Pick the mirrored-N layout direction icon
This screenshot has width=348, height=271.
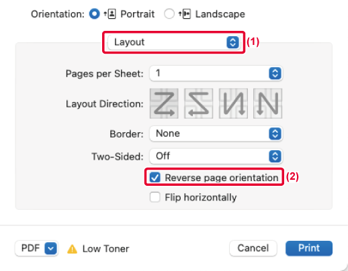[x=233, y=103]
